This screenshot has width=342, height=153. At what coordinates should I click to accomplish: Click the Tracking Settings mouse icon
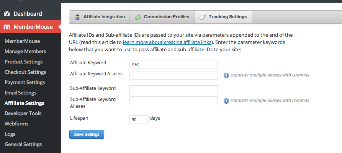click(203, 17)
